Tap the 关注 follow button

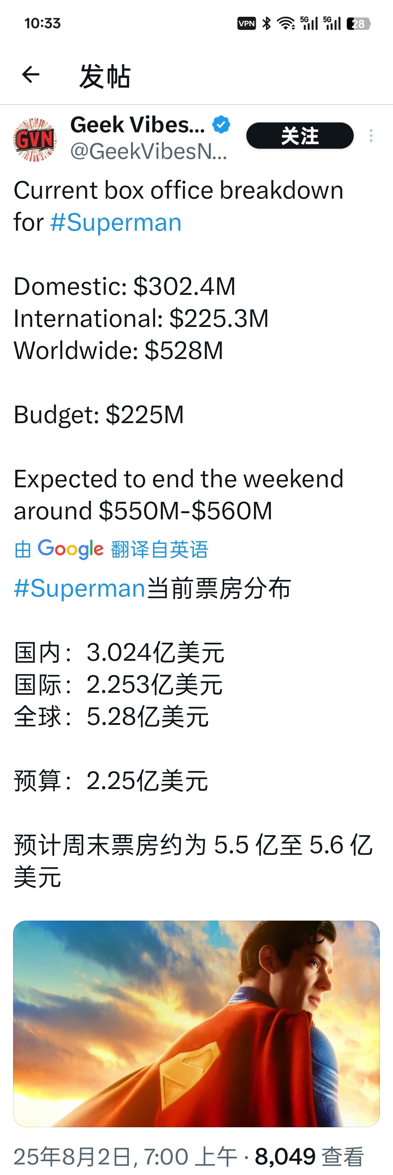click(299, 136)
